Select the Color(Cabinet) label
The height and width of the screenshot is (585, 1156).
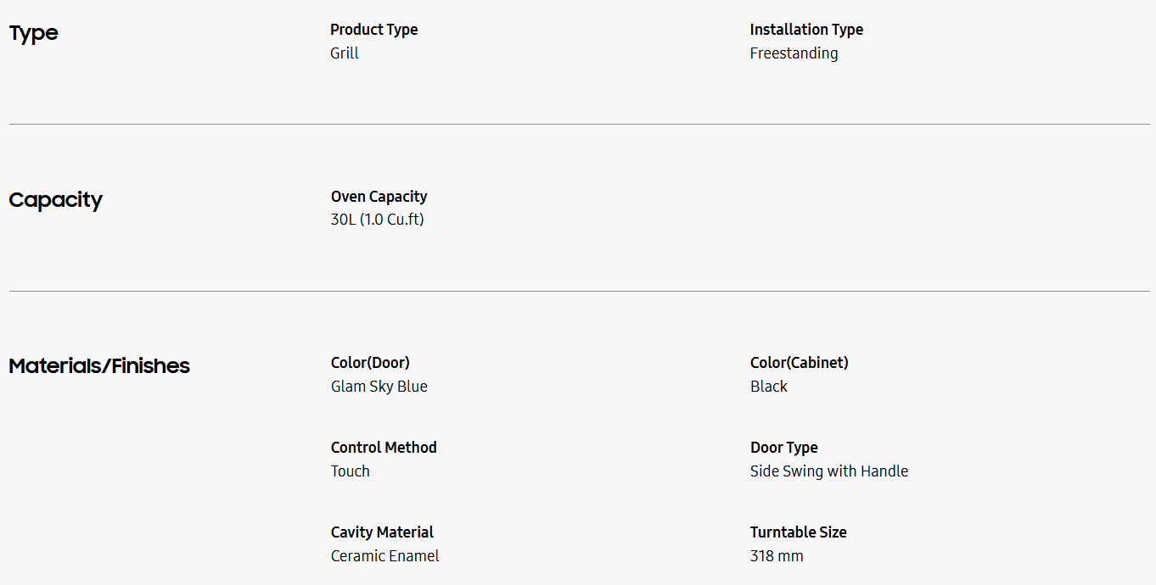tap(799, 363)
